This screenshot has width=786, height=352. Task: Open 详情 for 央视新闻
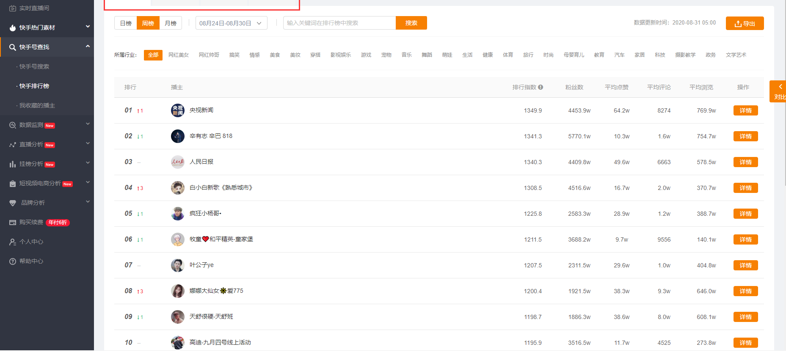(746, 110)
